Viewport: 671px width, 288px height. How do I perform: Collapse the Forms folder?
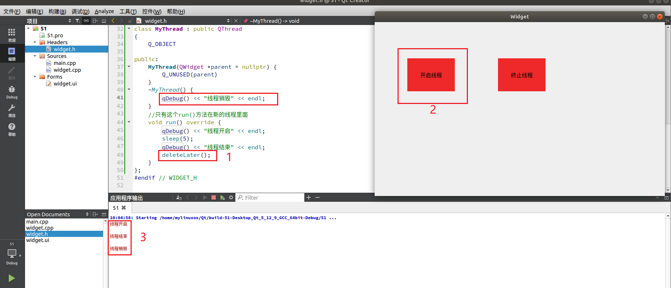tap(35, 77)
